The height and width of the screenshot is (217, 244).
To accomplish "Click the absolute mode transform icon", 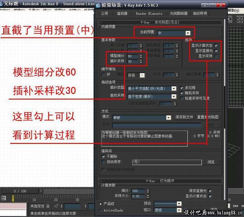I will [x=56, y=206].
